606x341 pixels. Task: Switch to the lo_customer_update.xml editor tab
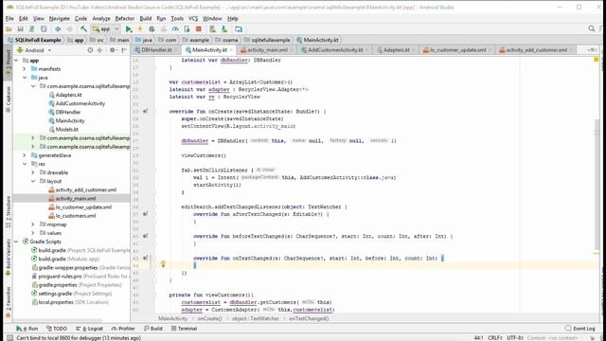[x=457, y=50]
